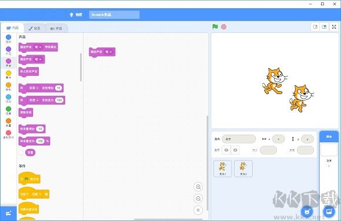Click the lower-right cat sprite on stage
This screenshot has width=341, height=221.
coord(301,98)
